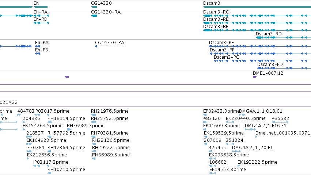Click the 484783 EST label
This screenshot has height=175, width=311.
(26, 111)
